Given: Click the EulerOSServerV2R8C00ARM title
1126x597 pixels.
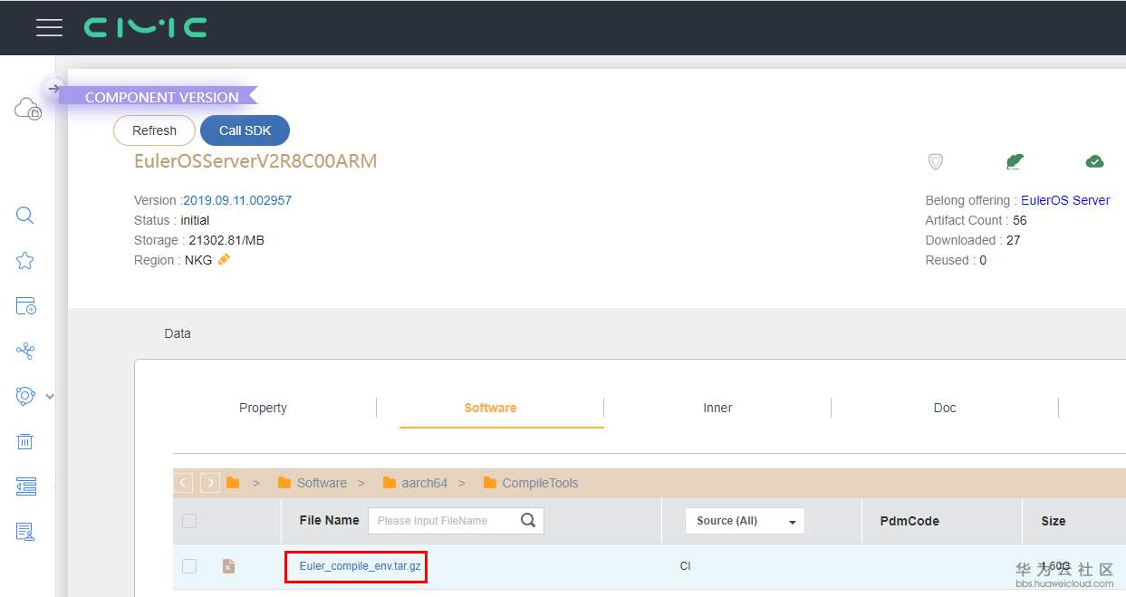Looking at the screenshot, I should (x=255, y=161).
